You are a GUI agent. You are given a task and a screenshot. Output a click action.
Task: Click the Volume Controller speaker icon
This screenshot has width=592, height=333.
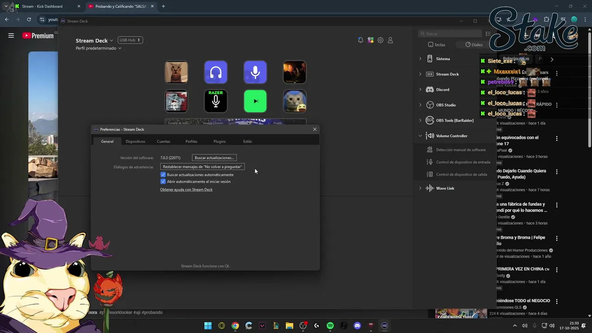pyautogui.click(x=430, y=136)
